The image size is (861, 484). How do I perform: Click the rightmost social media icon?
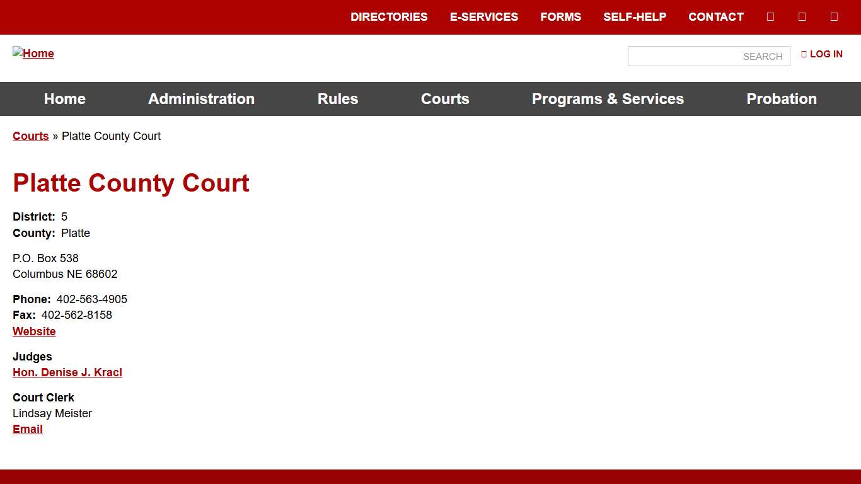[x=834, y=16]
